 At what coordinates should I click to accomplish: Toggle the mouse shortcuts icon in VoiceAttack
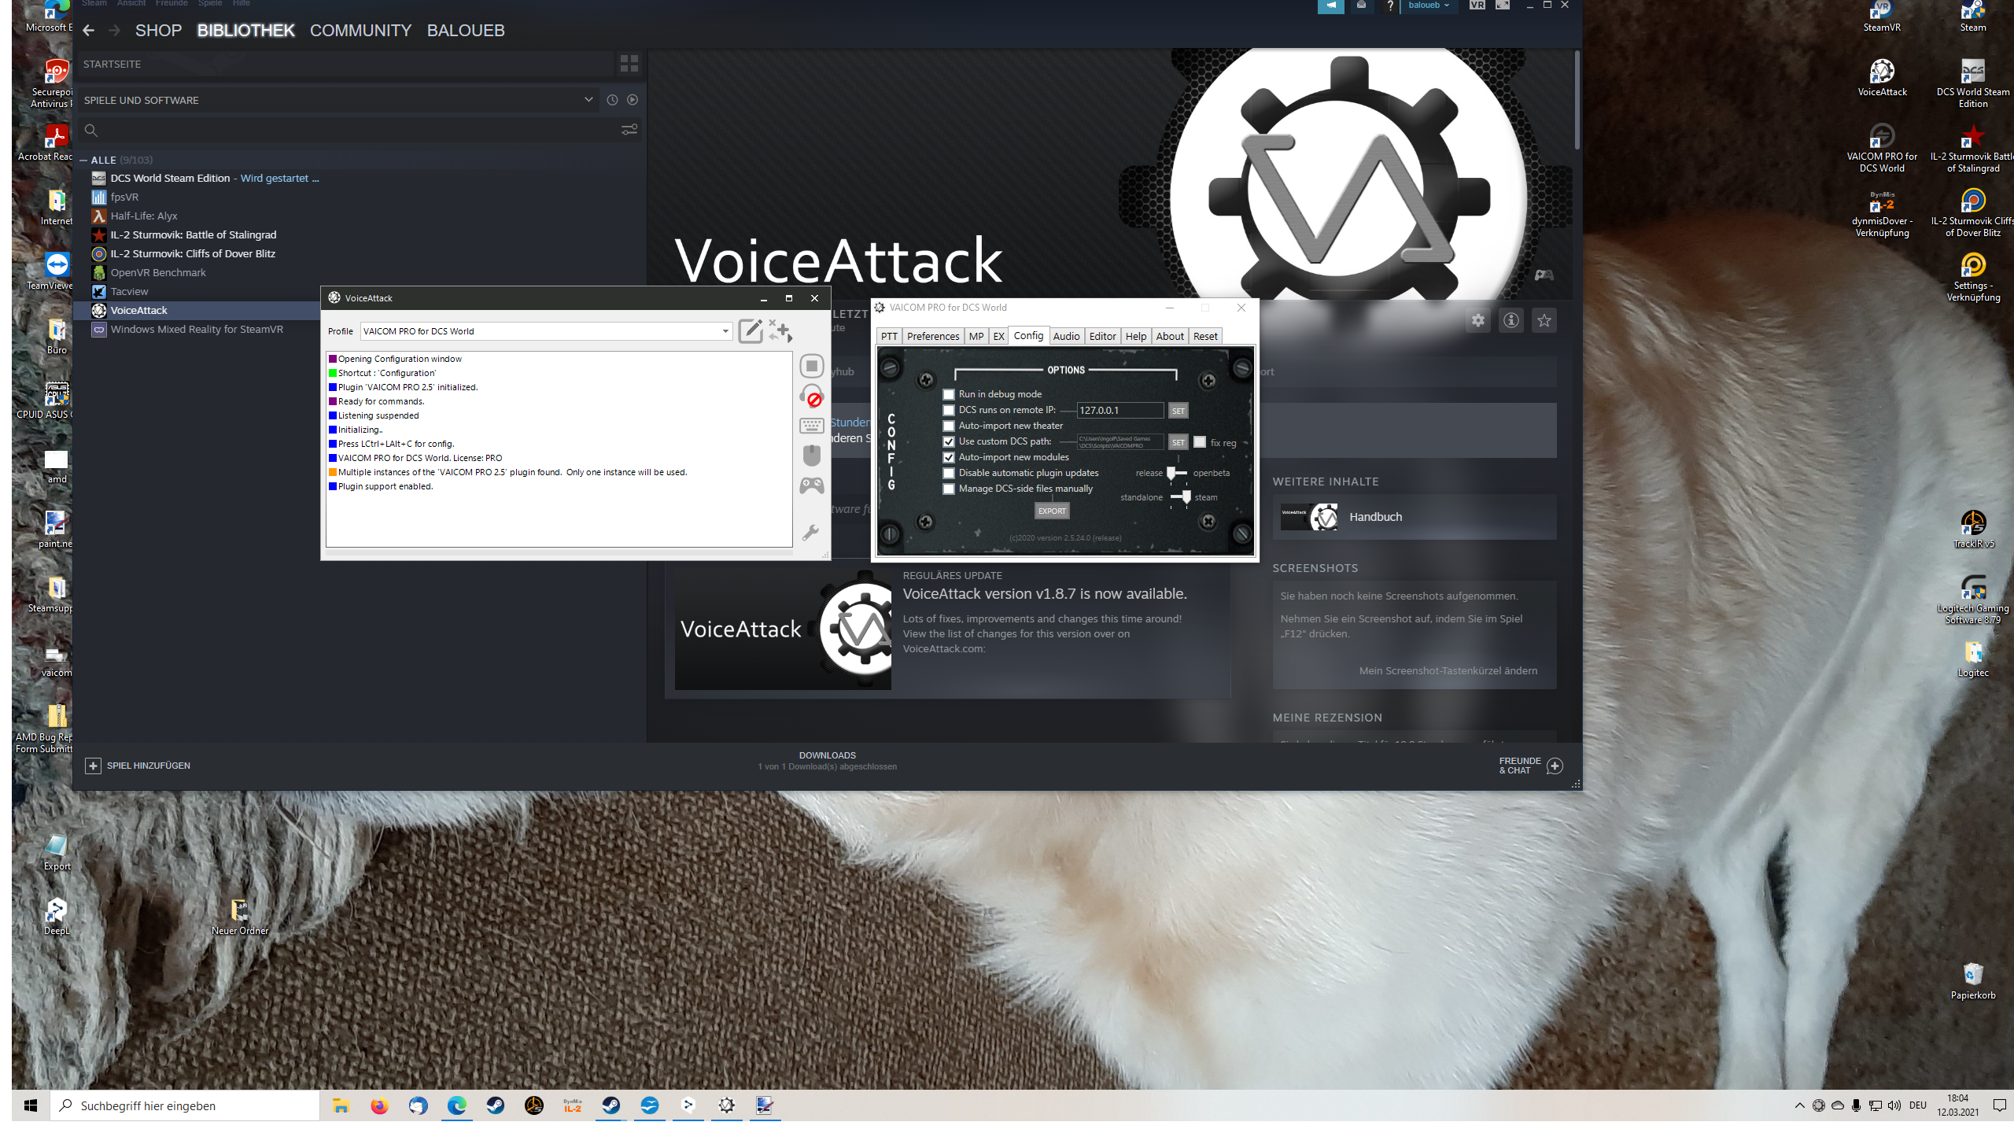(811, 456)
